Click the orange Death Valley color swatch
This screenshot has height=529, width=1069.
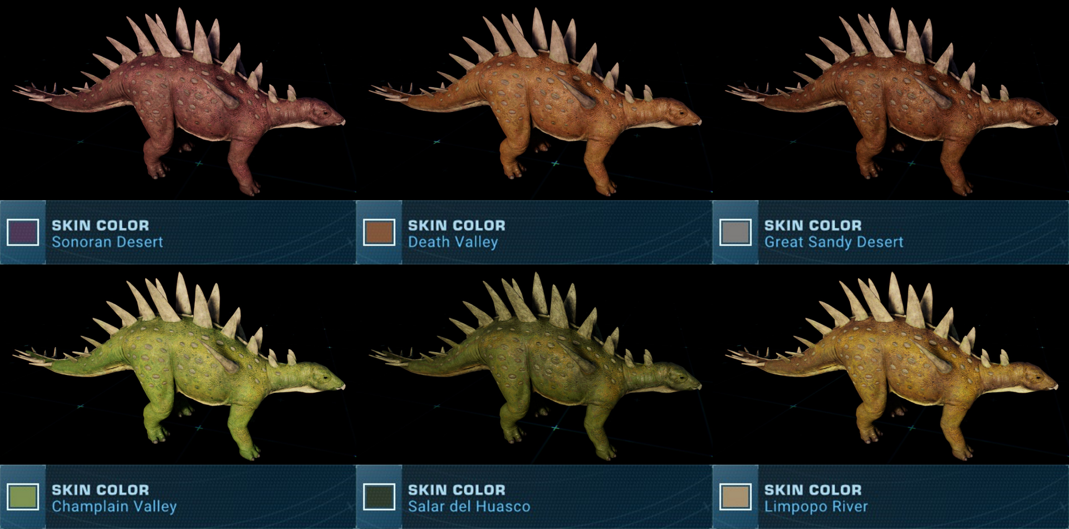(x=379, y=233)
